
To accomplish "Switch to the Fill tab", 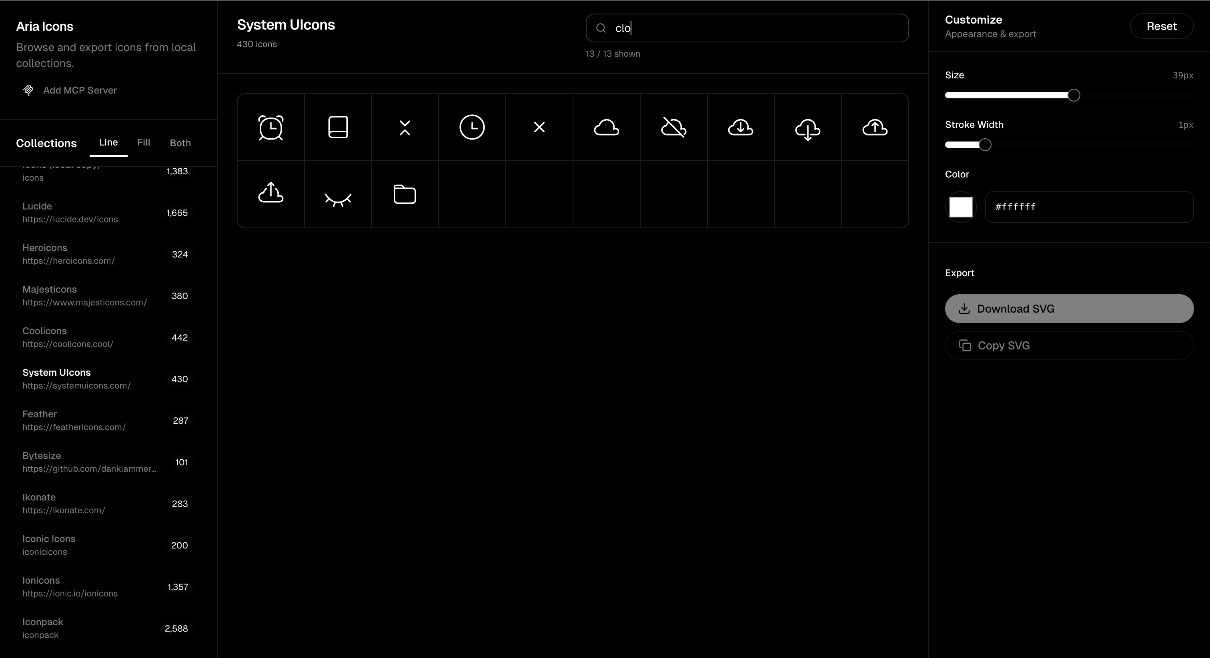I will 144,142.
